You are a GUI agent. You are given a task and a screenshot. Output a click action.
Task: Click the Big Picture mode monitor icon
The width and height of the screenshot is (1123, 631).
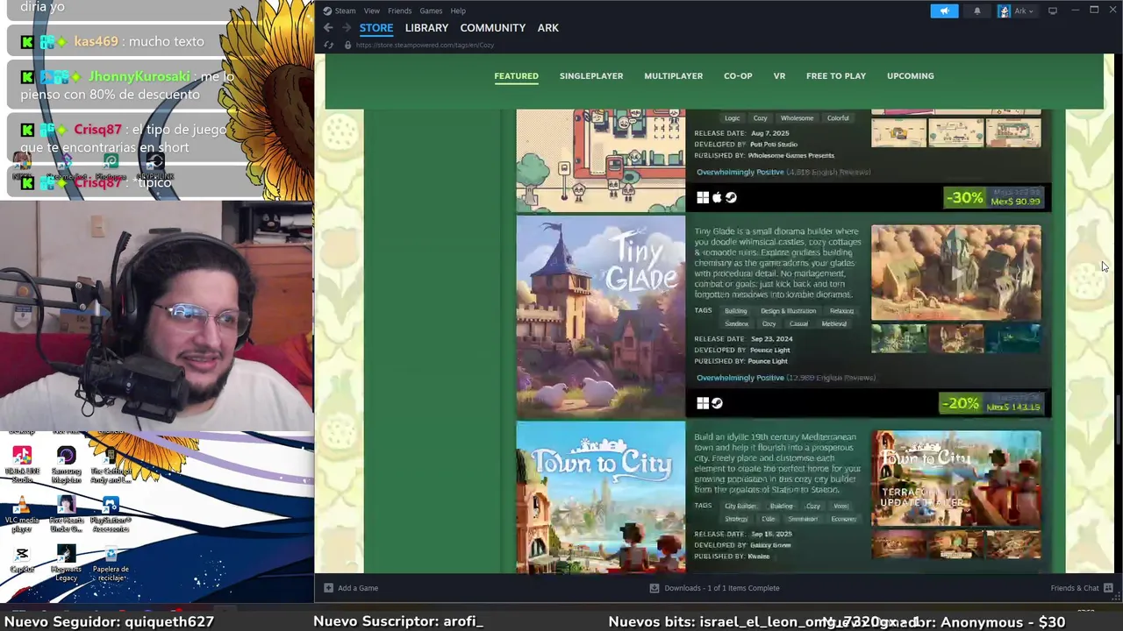tap(1053, 11)
